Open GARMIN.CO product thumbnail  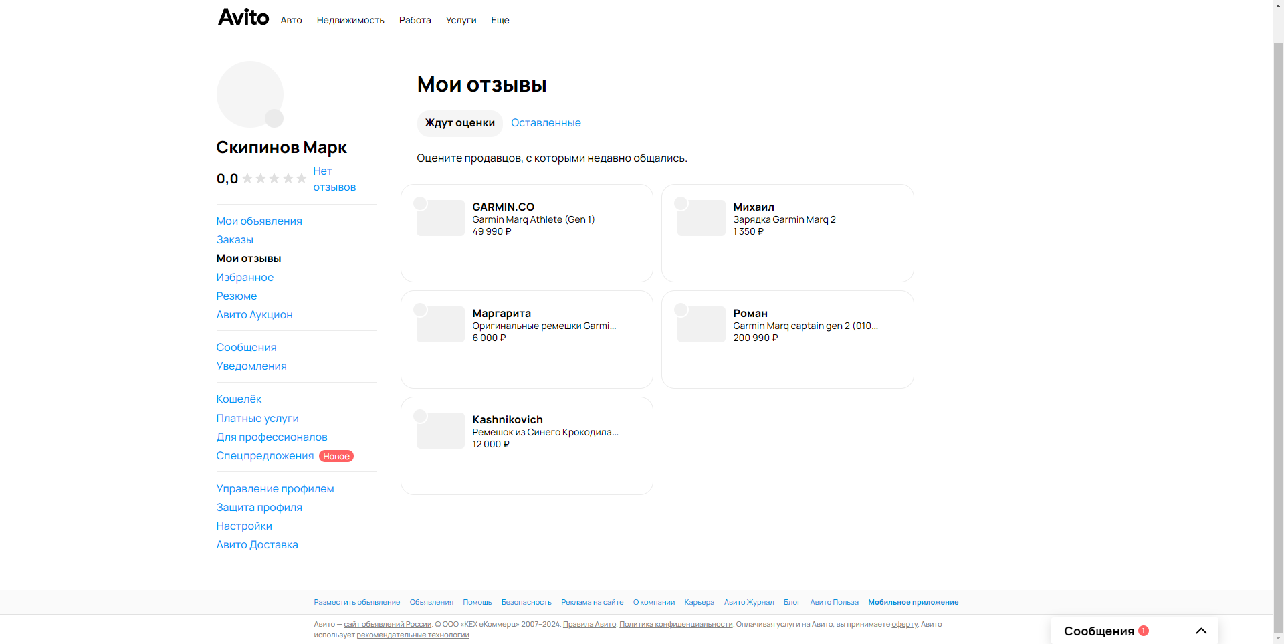click(x=441, y=218)
